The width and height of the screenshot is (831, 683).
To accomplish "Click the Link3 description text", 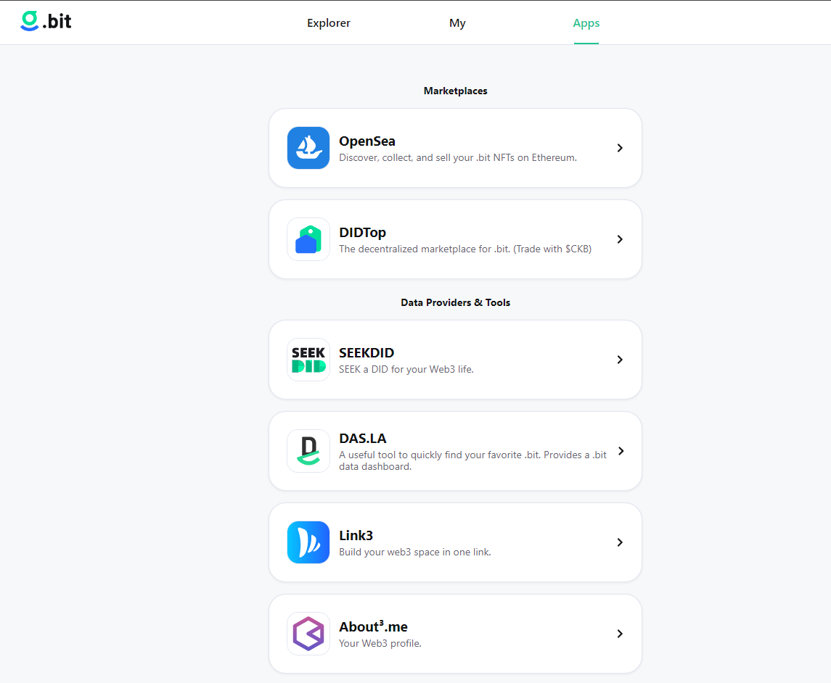I will tap(415, 552).
